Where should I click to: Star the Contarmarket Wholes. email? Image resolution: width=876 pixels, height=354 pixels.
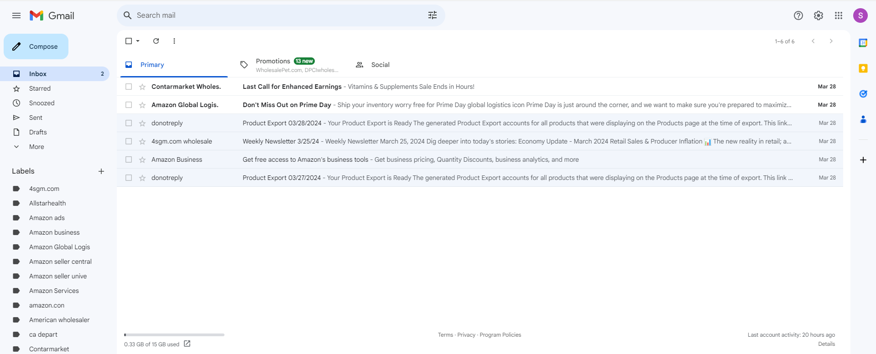[142, 87]
